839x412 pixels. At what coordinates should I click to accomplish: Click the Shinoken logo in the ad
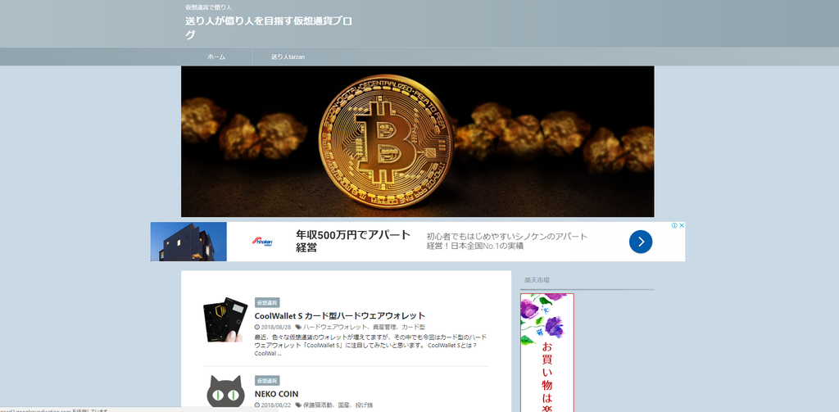pyautogui.click(x=262, y=242)
